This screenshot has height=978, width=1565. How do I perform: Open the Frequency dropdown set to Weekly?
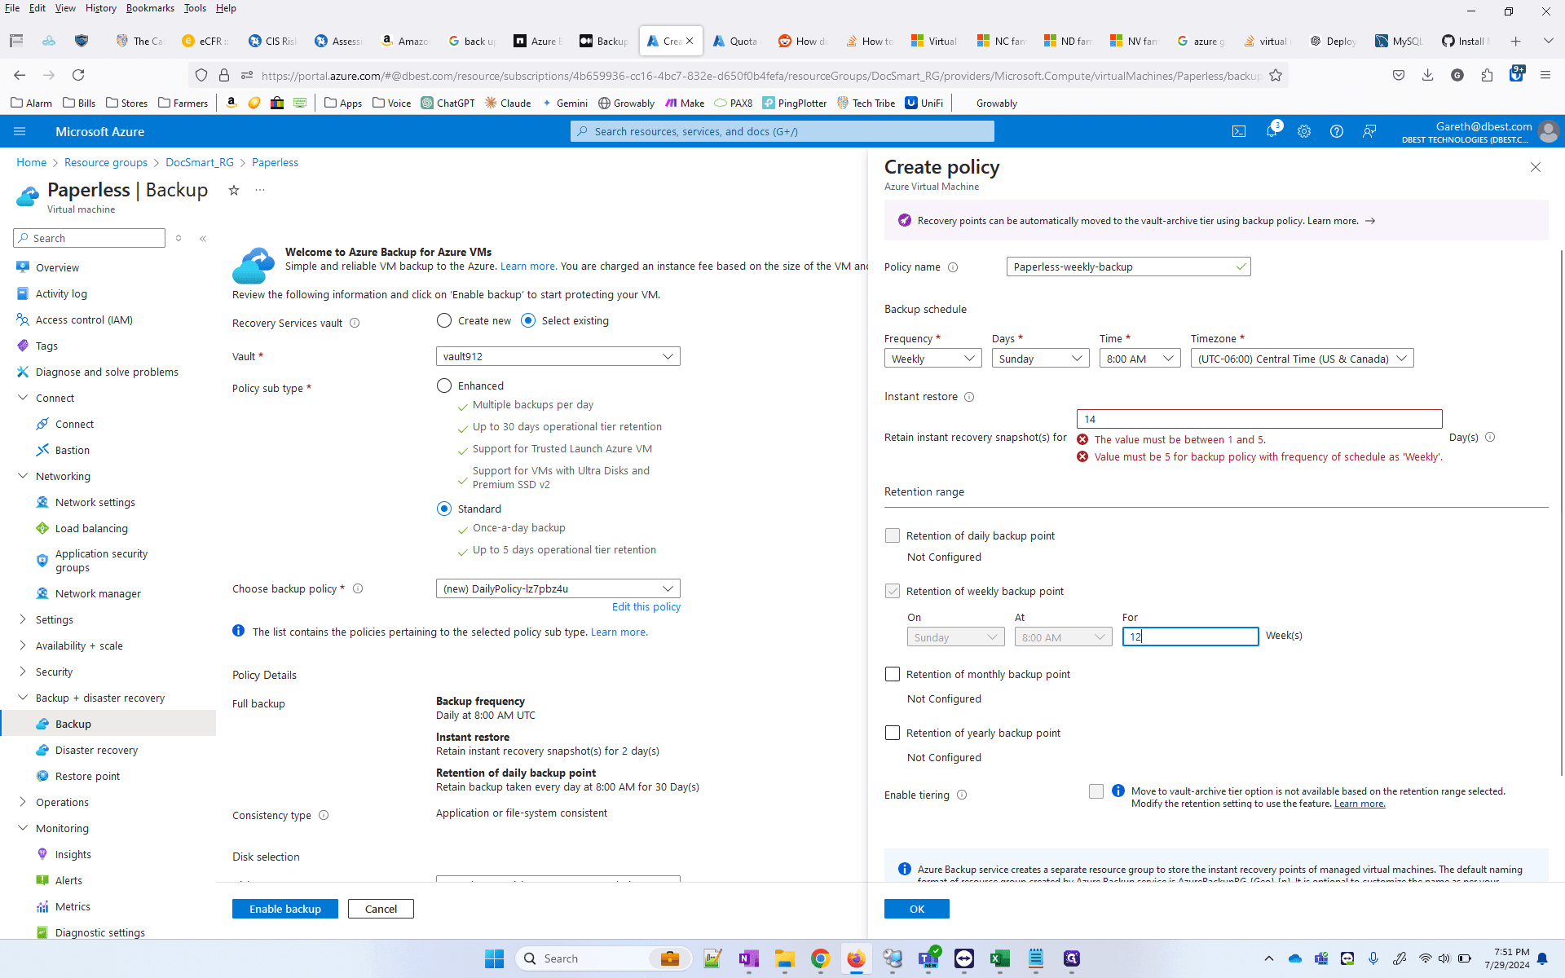pyautogui.click(x=933, y=359)
